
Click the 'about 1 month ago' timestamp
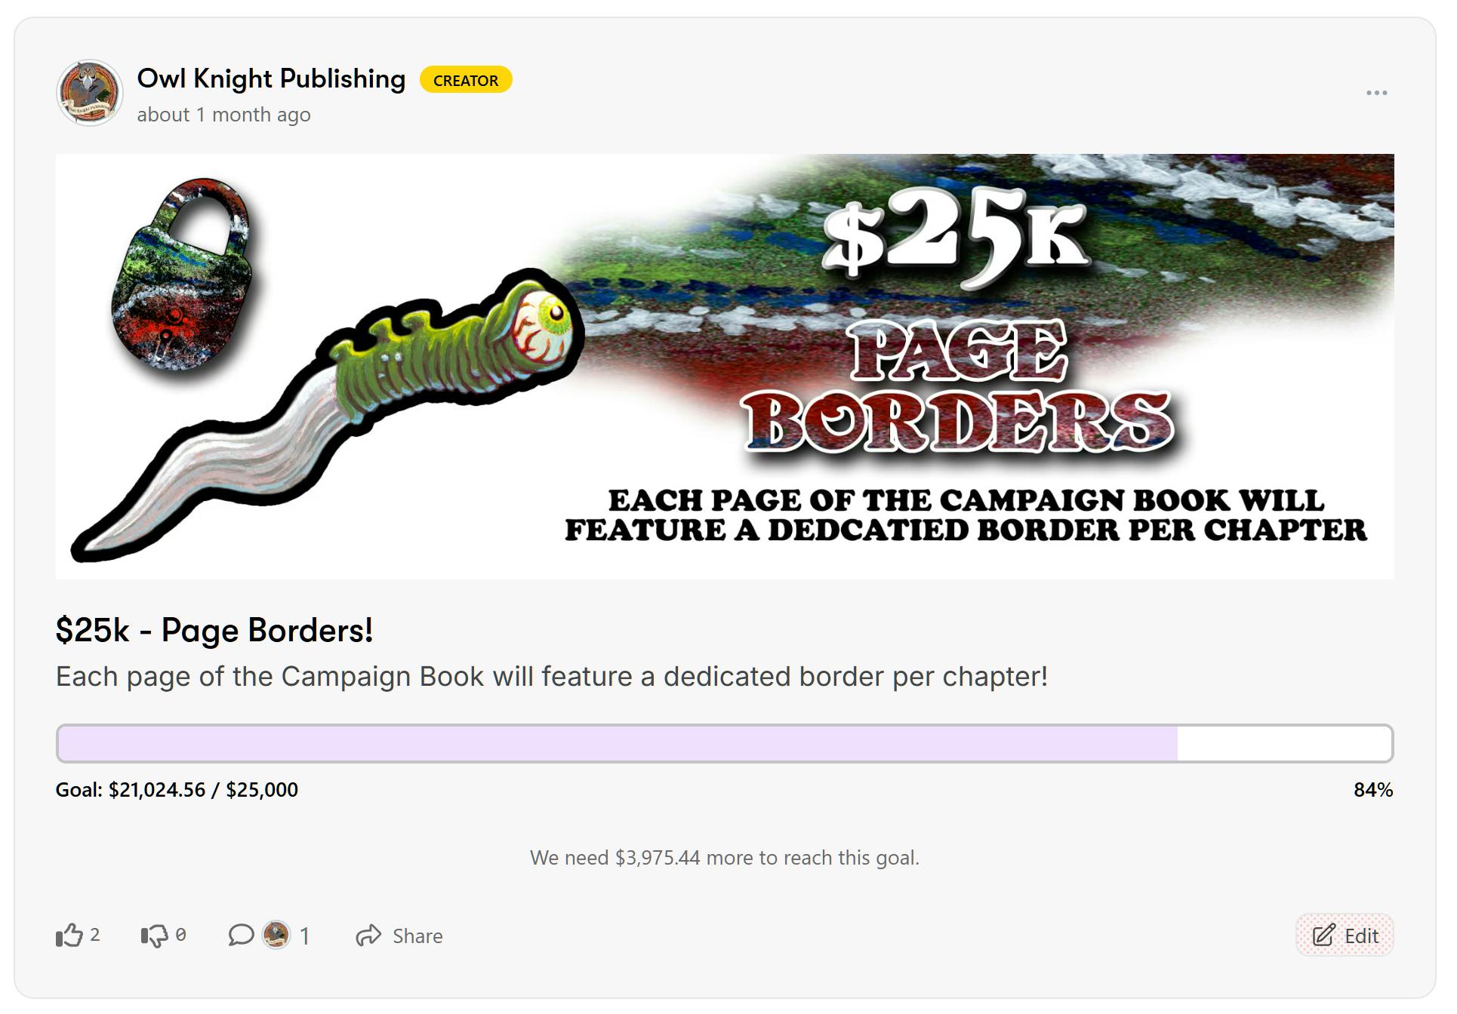225,115
